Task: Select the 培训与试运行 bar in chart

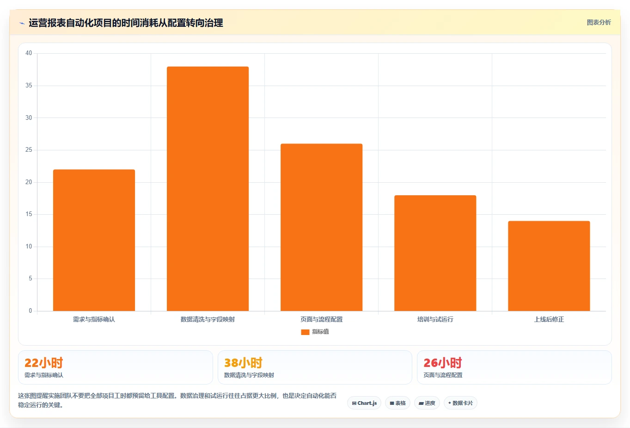Action: [435, 253]
